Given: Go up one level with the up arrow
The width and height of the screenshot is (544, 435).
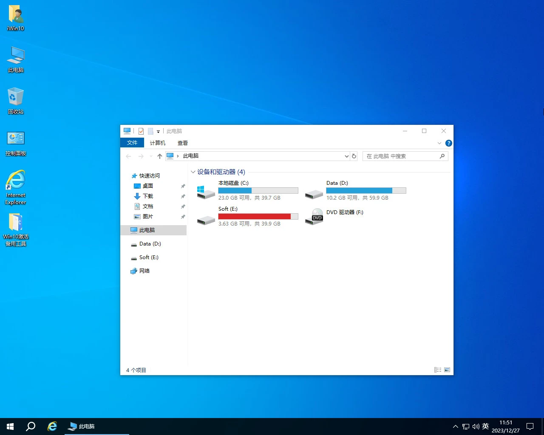Looking at the screenshot, I should pyautogui.click(x=160, y=156).
